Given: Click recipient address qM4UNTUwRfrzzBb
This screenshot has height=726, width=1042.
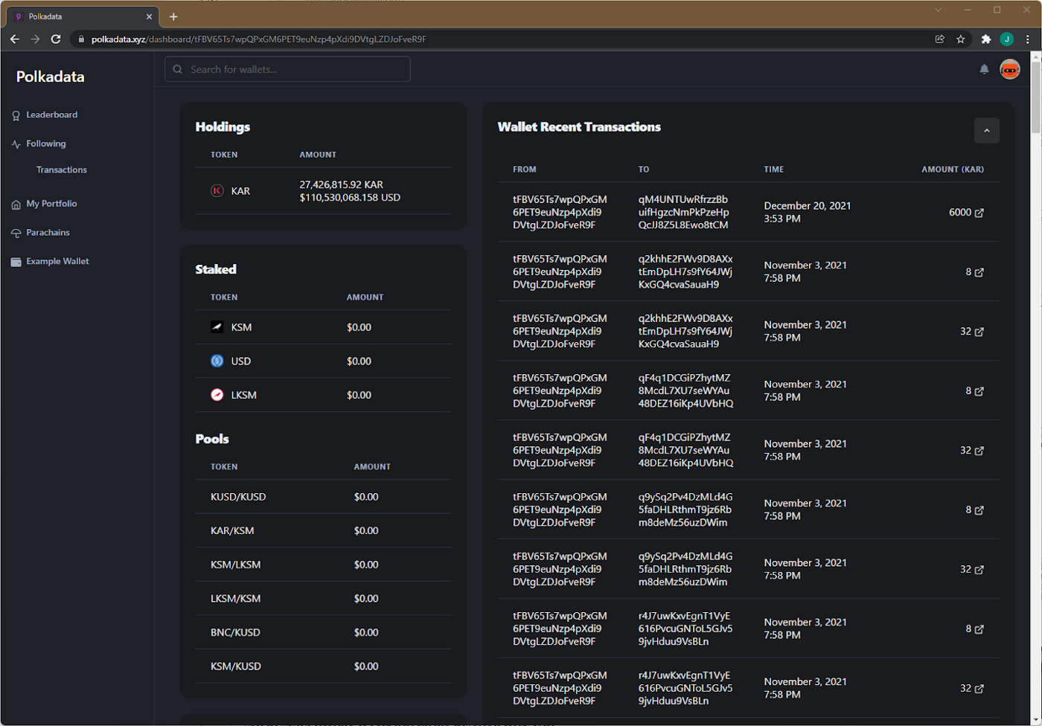Looking at the screenshot, I should pyautogui.click(x=683, y=212).
